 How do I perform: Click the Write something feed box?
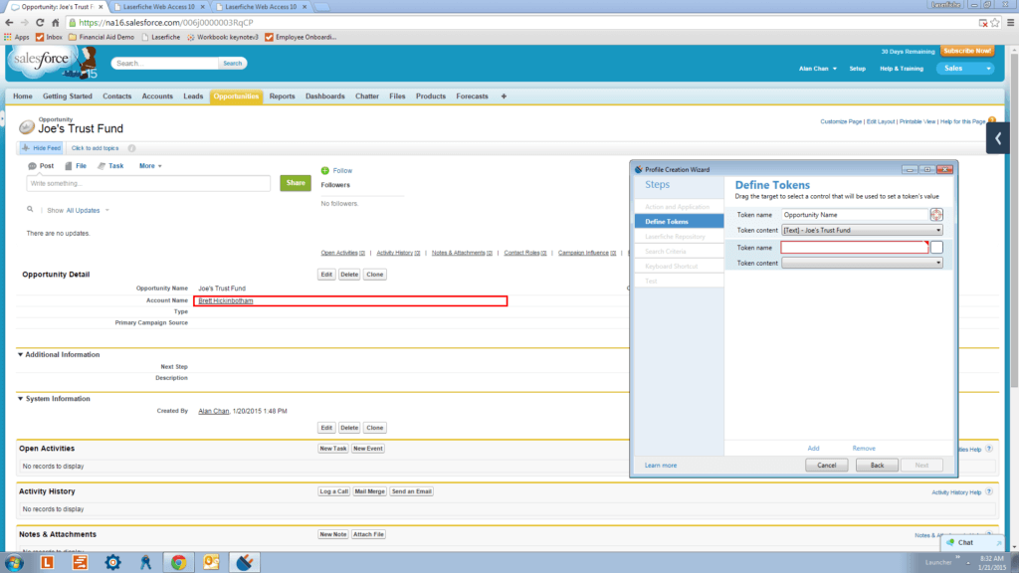pos(148,183)
